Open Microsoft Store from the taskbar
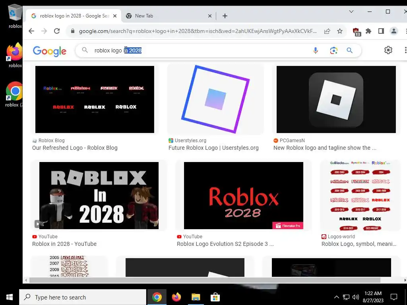Screen dimensions: 407x305 [215, 297]
